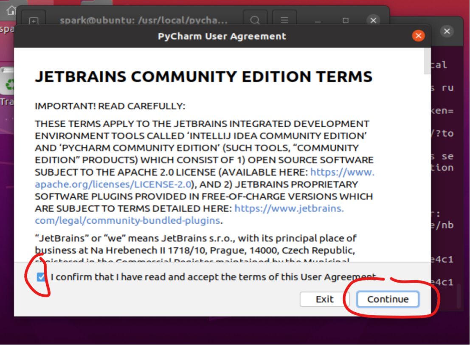Add a new terminal tab
The width and height of the screenshot is (470, 345).
click(x=34, y=20)
